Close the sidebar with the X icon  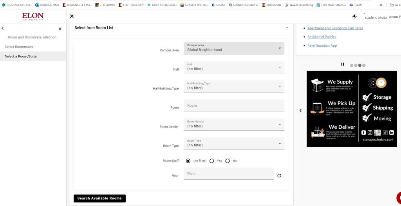(x=60, y=29)
